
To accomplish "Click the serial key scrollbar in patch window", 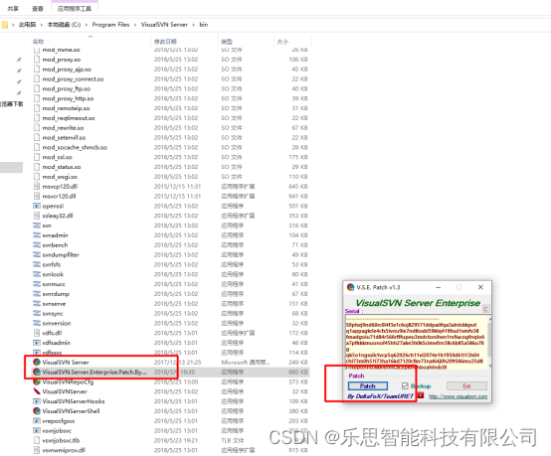I will pyautogui.click(x=490, y=343).
